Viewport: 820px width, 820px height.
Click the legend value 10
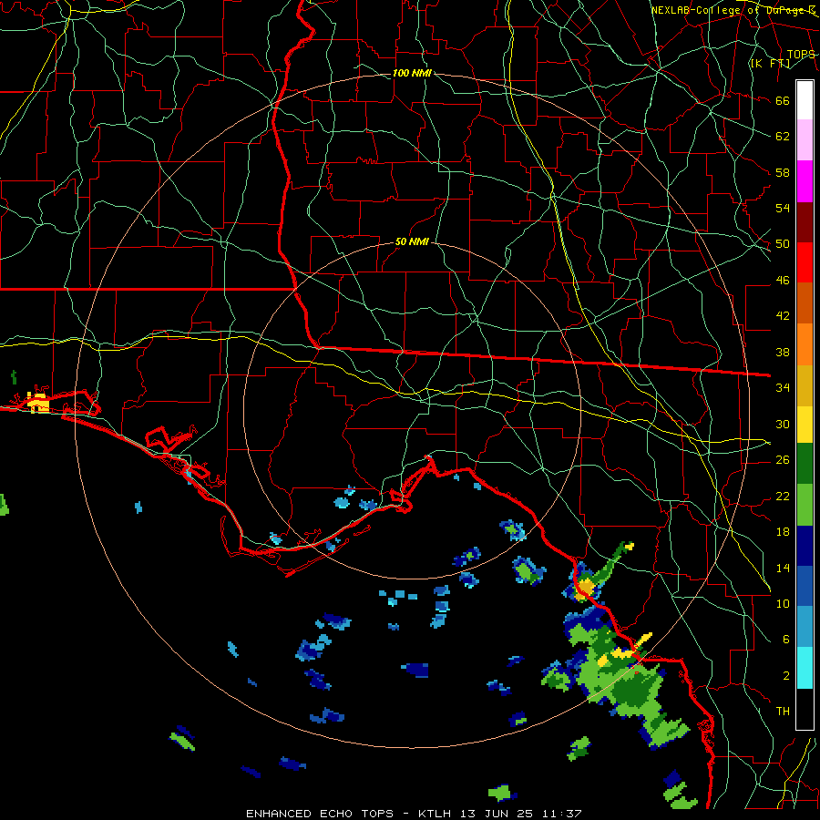[783, 603]
